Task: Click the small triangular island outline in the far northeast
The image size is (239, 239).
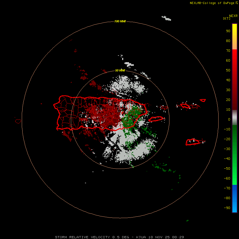Action: (x=203, y=100)
